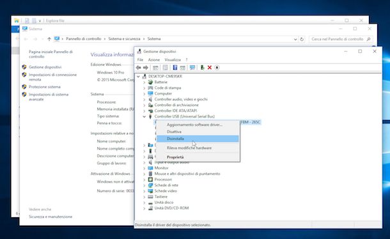Click the Batterie device icon

pos(150,82)
